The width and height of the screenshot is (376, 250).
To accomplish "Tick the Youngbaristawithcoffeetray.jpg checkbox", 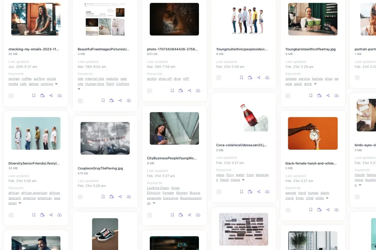I will coord(288,96).
